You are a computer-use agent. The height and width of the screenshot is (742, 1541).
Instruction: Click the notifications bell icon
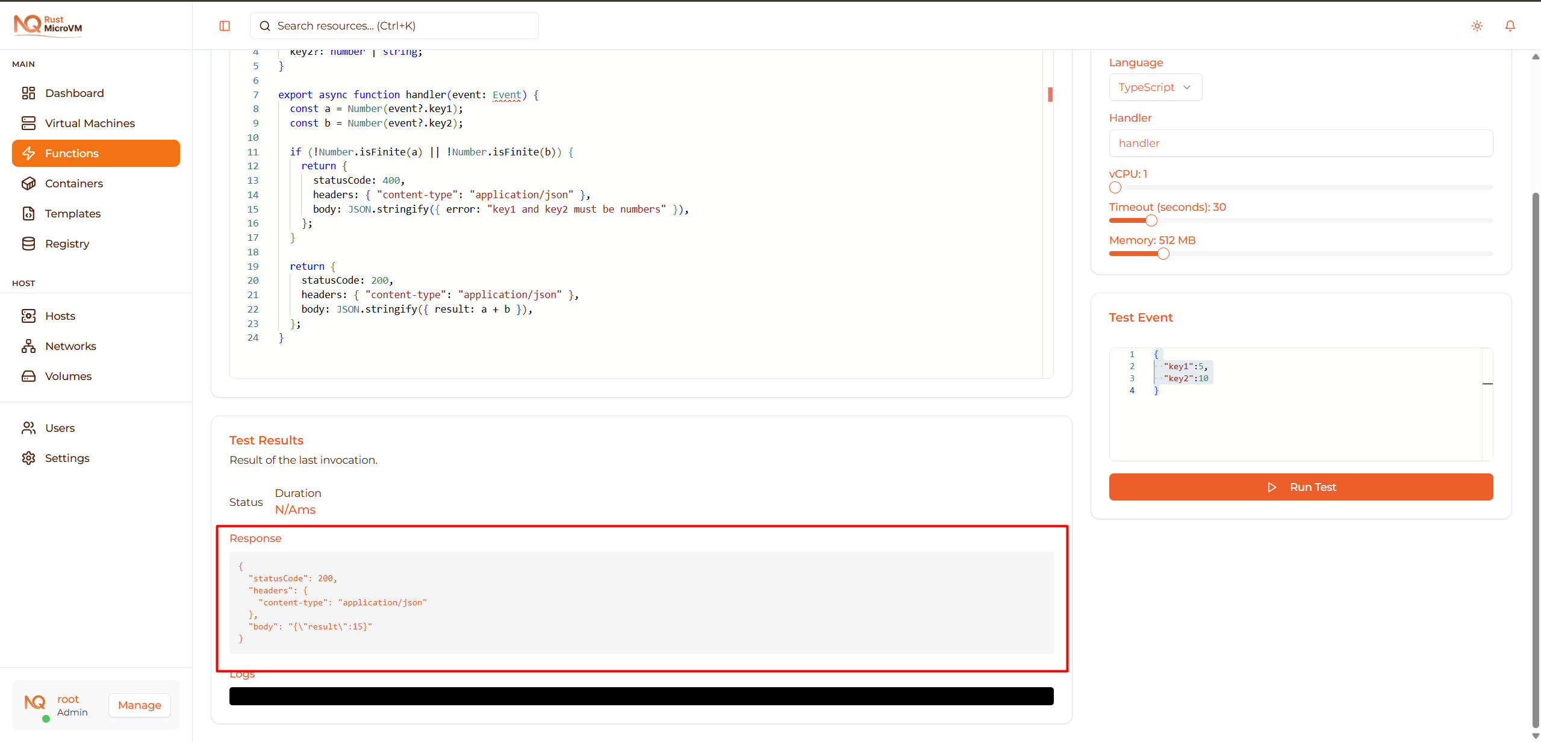click(x=1510, y=25)
